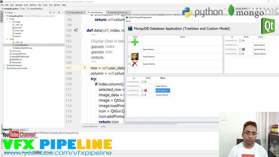Click the lightbulb intention icon on line 107
Viewport: 279px width, 157px height.
pyautogui.click(x=85, y=68)
